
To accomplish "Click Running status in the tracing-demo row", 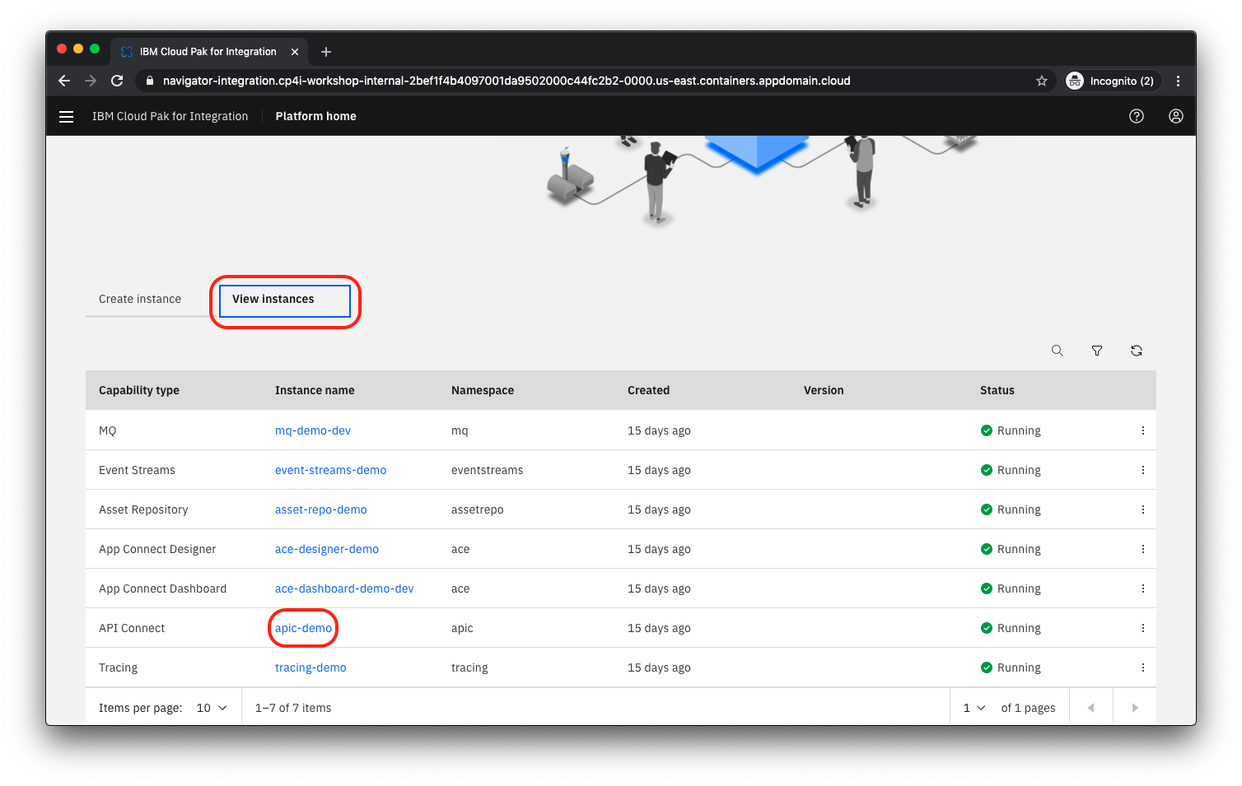I will click(x=1011, y=667).
